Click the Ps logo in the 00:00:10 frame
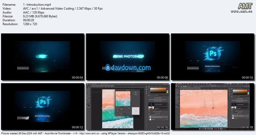The height and width of the screenshot is (135, 256). (213, 54)
